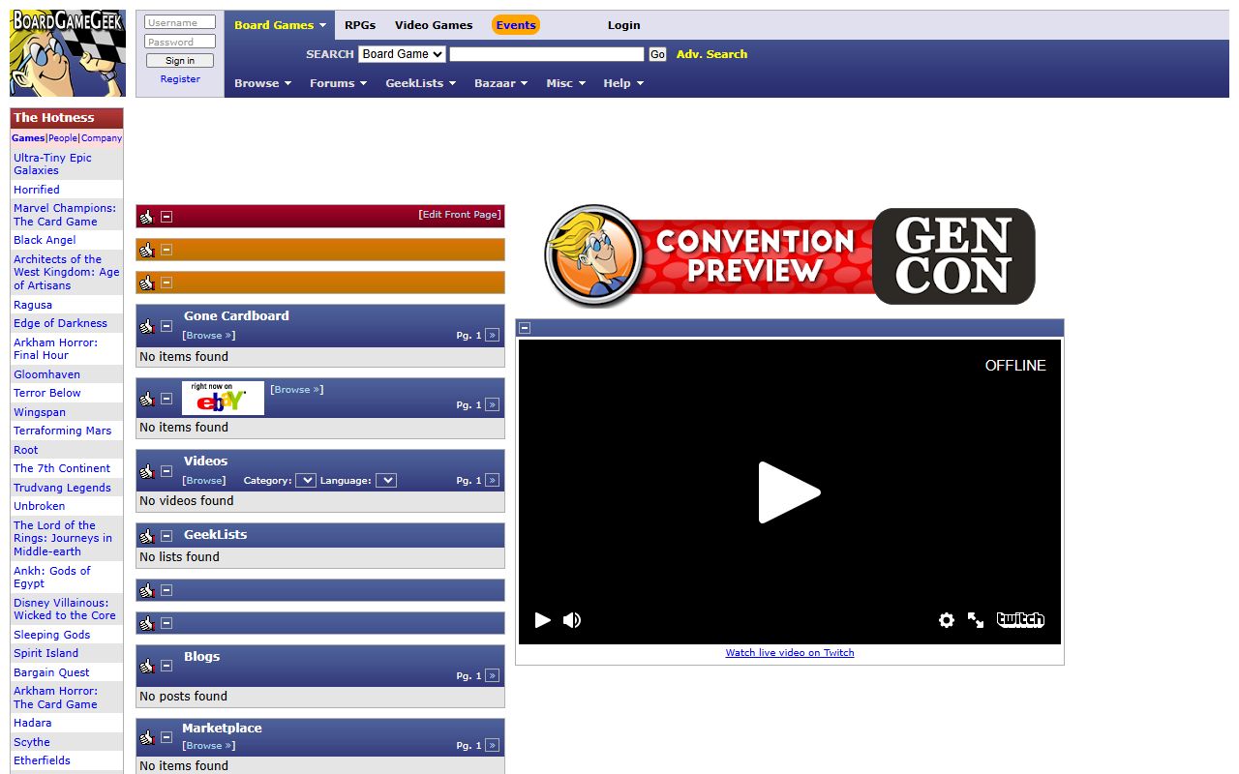Go to next page of Blogs
The height and width of the screenshot is (774, 1239).
coord(492,676)
